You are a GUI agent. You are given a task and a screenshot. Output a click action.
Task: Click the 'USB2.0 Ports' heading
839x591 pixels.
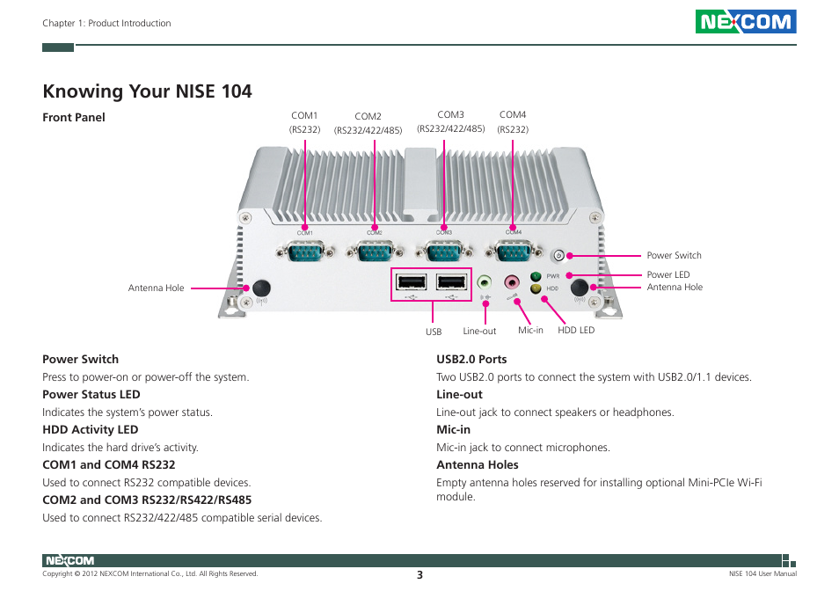(x=471, y=359)
